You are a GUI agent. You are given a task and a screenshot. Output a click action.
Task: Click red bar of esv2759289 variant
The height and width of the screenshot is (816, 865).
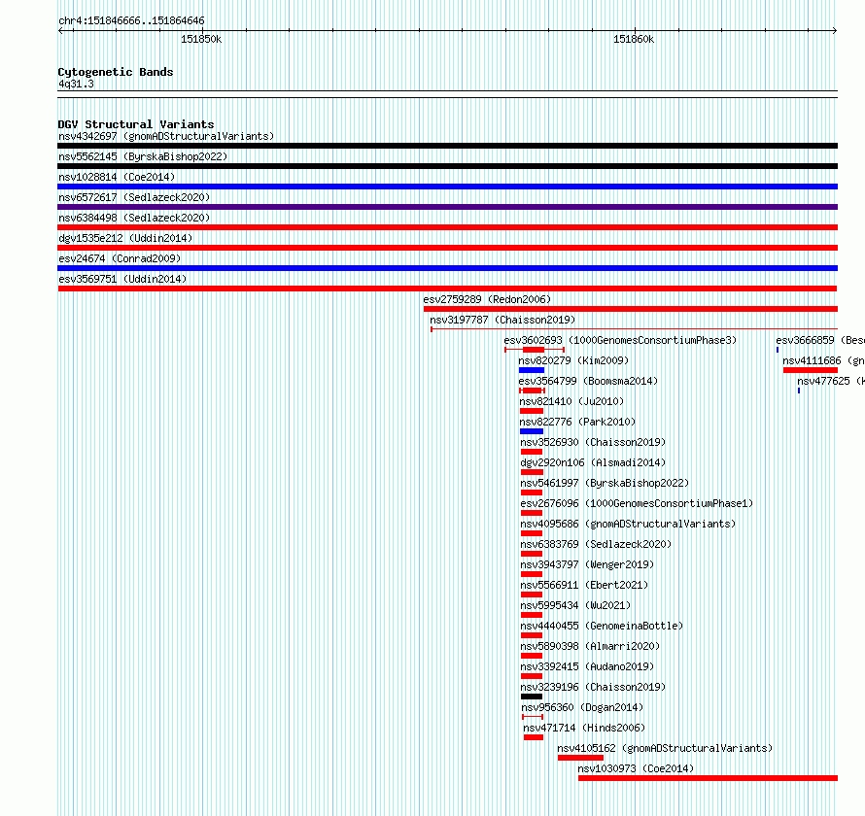[x=631, y=309]
